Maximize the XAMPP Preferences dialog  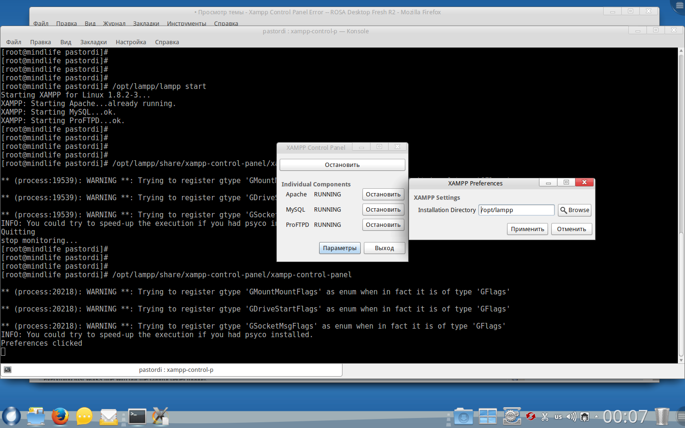click(566, 183)
